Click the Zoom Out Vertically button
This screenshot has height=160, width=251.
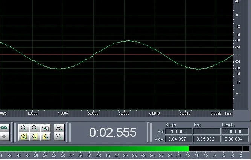click(59, 136)
